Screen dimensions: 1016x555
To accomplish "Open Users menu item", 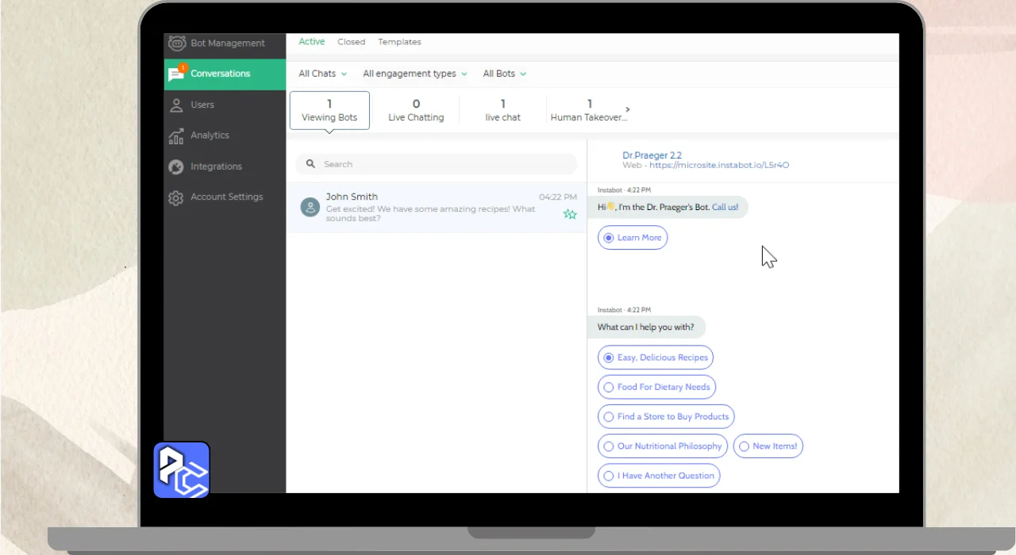I will [x=225, y=105].
